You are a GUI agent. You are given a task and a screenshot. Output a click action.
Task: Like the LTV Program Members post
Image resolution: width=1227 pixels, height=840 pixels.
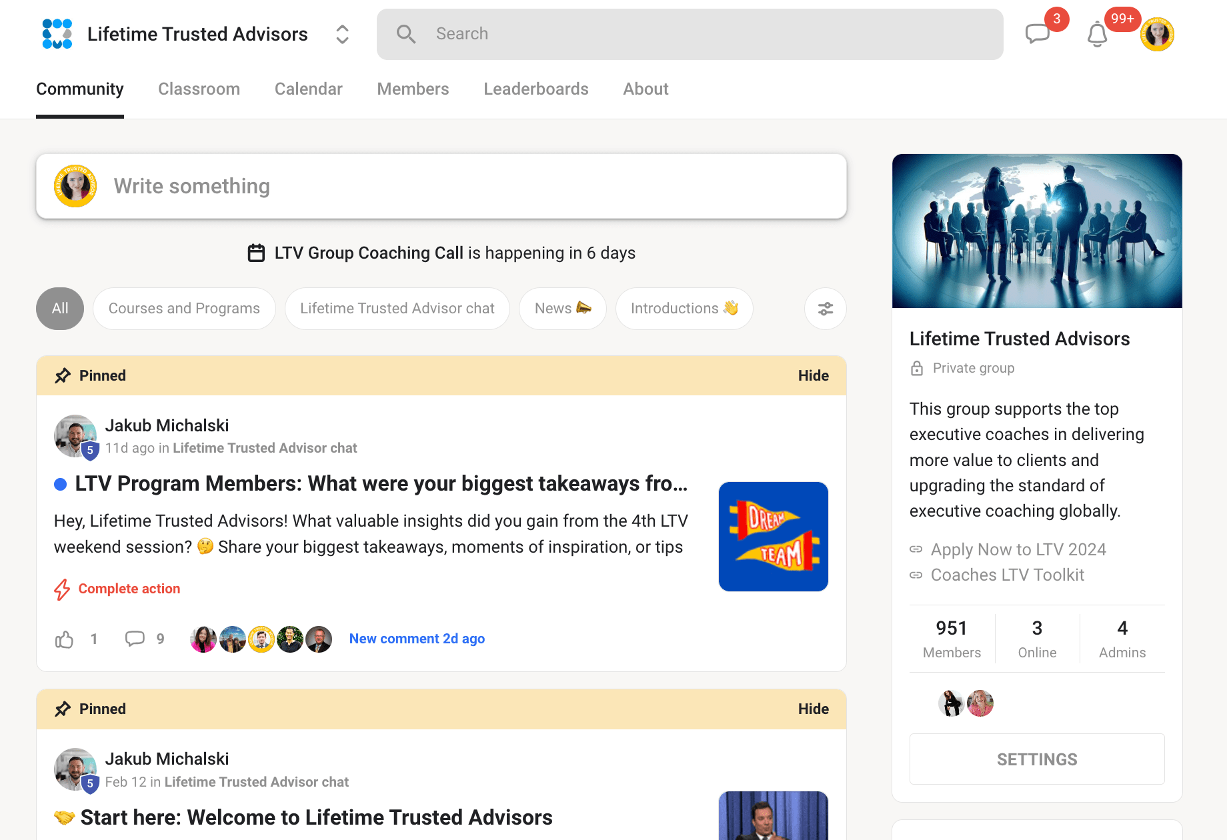[64, 639]
